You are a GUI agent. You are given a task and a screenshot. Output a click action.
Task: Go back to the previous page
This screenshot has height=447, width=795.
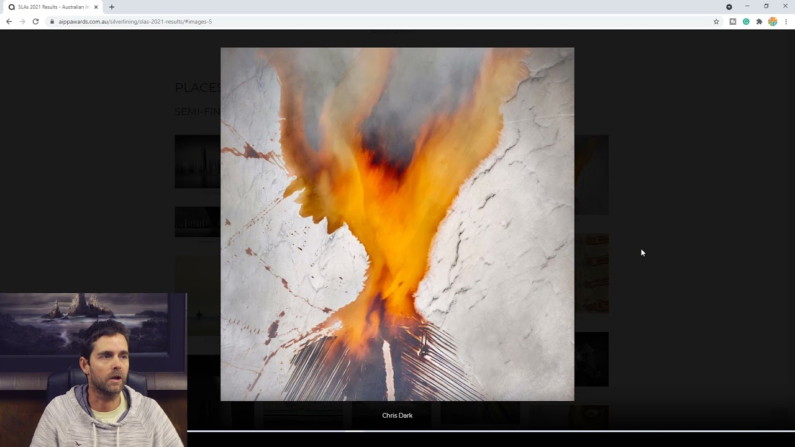click(9, 21)
